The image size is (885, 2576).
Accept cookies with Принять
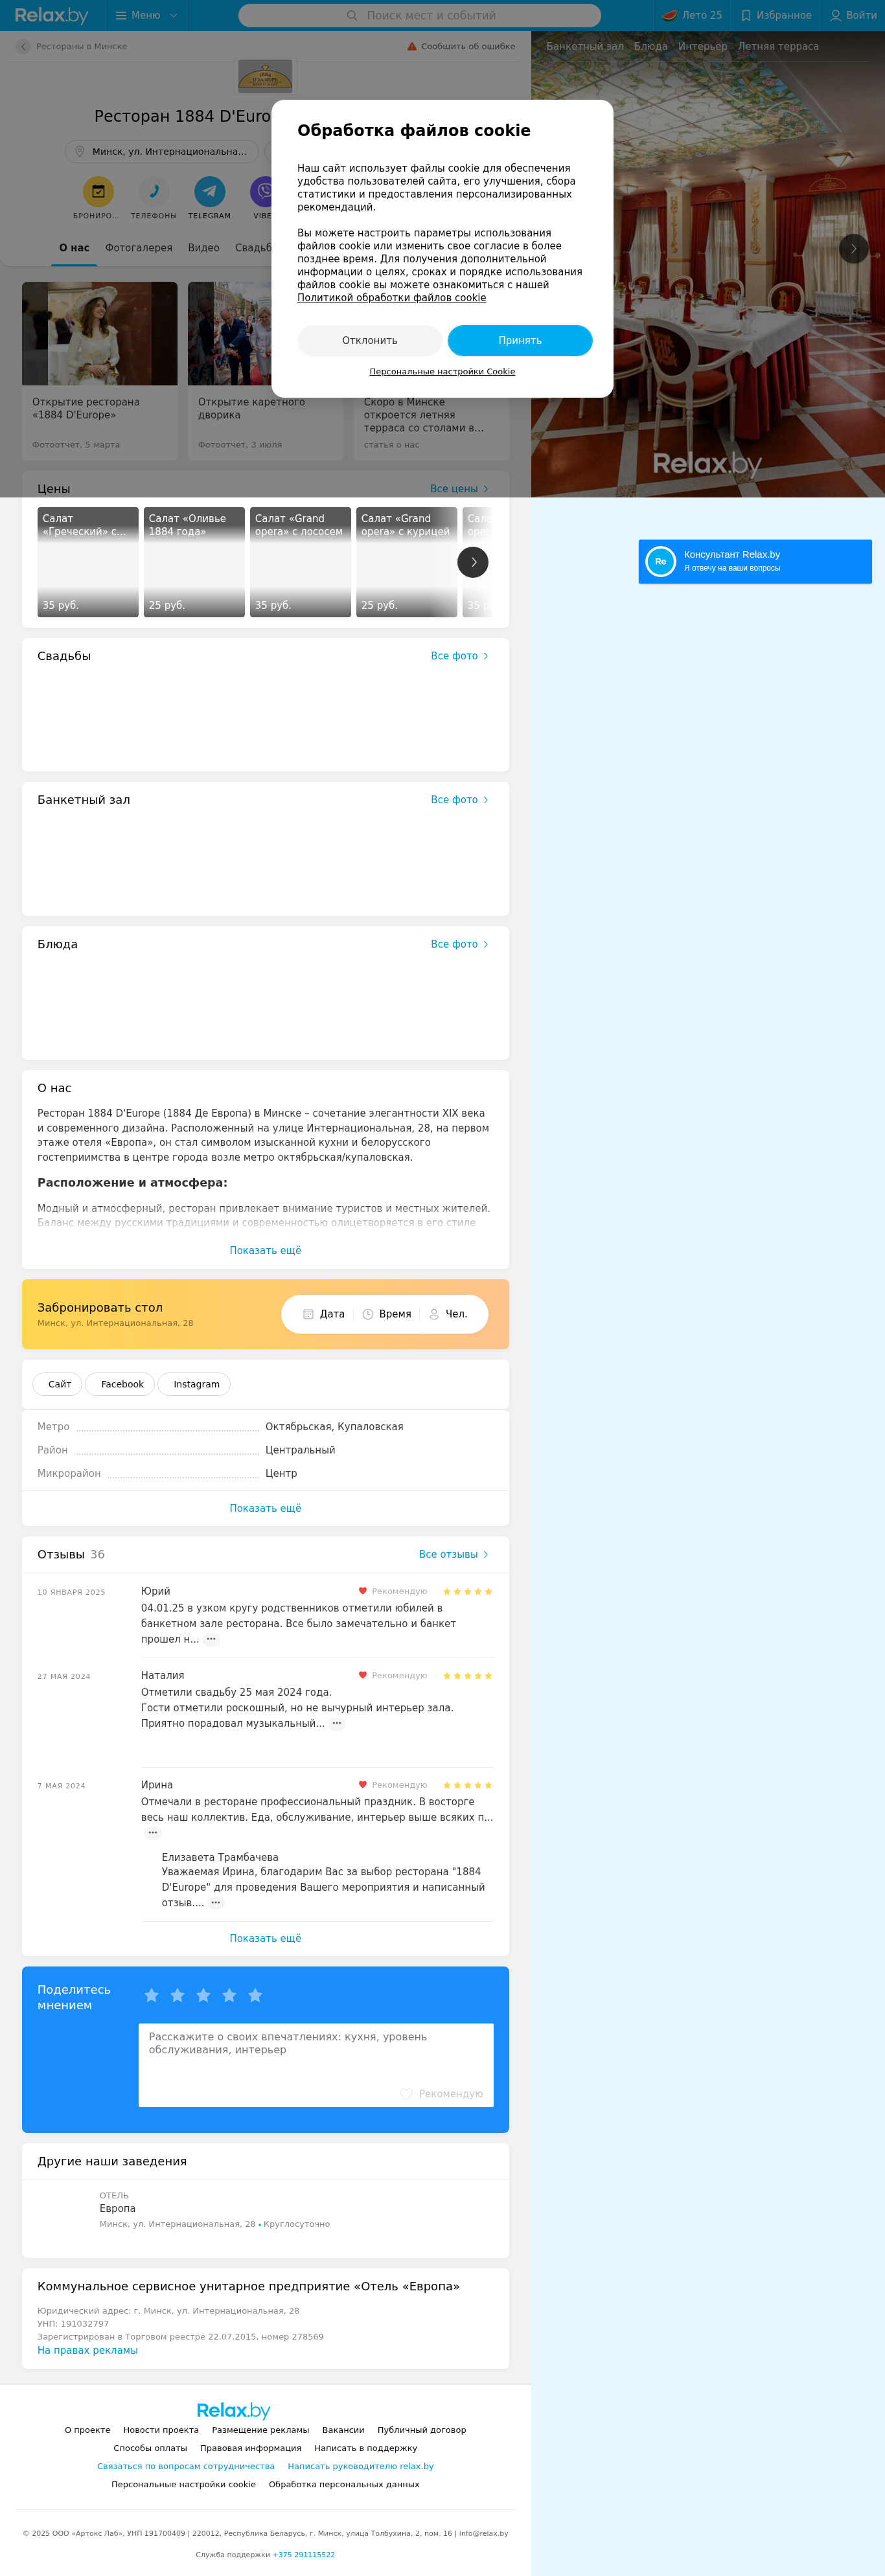[520, 340]
